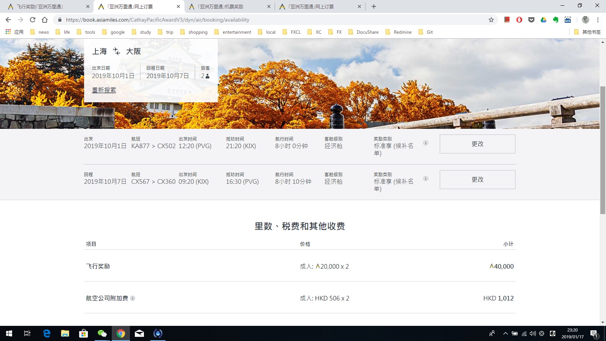Show info for return award type
This screenshot has width=606, height=341.
(426, 178)
